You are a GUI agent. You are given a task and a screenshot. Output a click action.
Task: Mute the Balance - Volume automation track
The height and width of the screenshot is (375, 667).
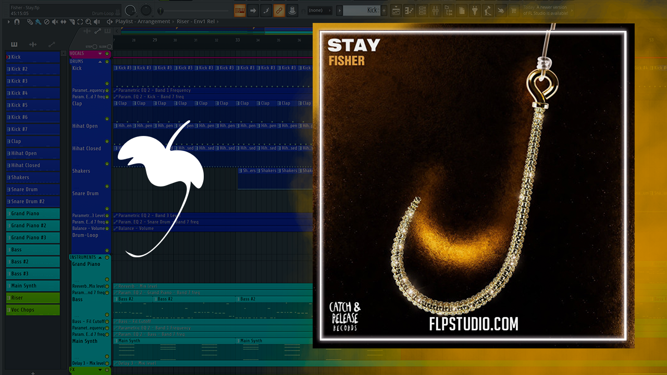pyautogui.click(x=107, y=228)
